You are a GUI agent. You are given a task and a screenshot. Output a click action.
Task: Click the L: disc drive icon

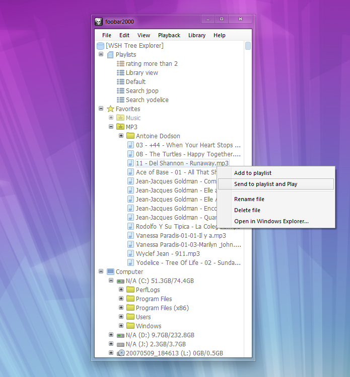click(x=121, y=353)
